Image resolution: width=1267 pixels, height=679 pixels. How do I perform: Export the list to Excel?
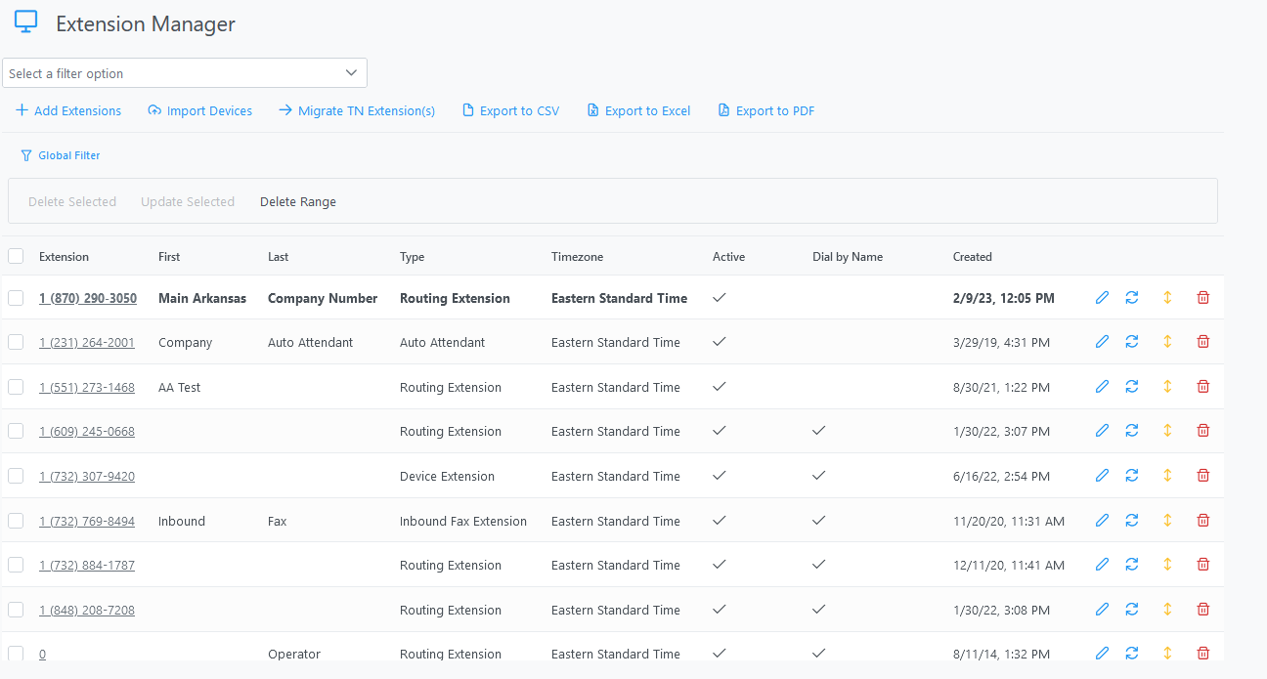coord(638,111)
